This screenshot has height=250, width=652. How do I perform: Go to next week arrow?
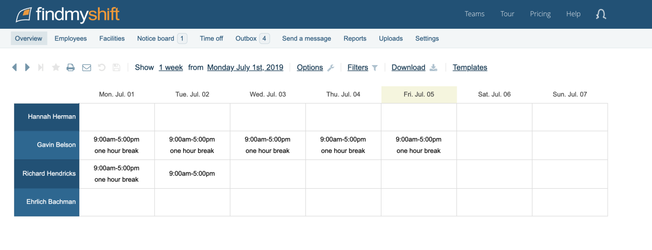click(27, 67)
